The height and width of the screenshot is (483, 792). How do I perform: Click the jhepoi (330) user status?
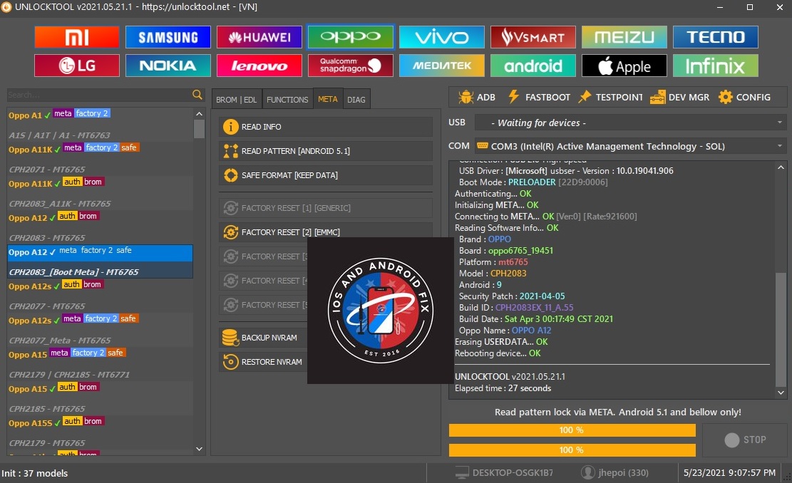[x=614, y=473]
